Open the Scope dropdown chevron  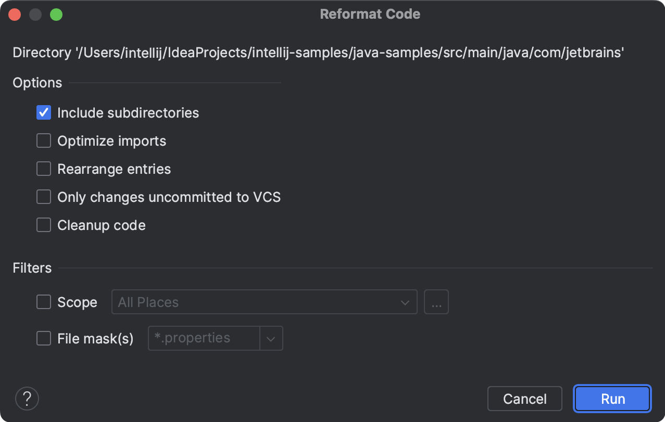(405, 302)
